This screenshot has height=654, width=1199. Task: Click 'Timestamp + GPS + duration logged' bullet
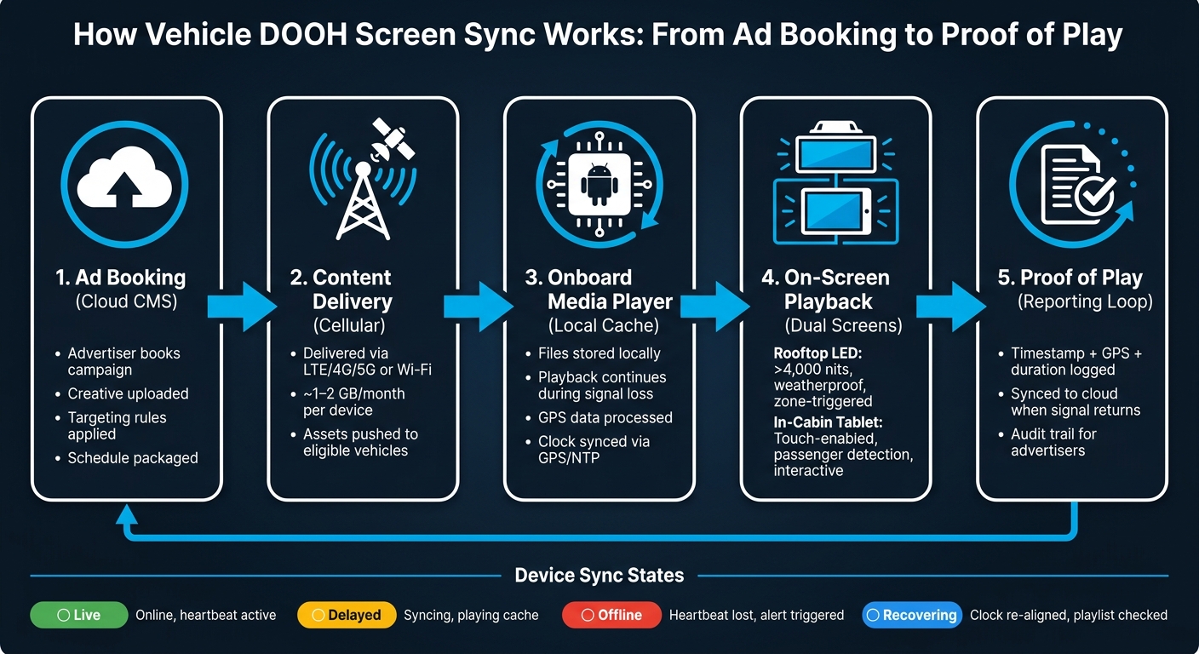pyautogui.click(x=1075, y=362)
